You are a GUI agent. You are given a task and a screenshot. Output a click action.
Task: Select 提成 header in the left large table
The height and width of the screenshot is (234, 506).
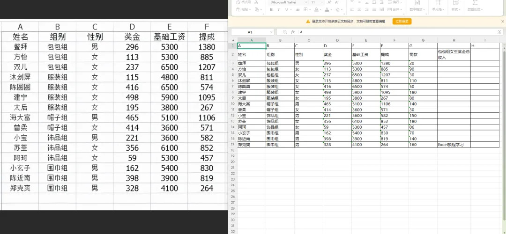(207, 37)
